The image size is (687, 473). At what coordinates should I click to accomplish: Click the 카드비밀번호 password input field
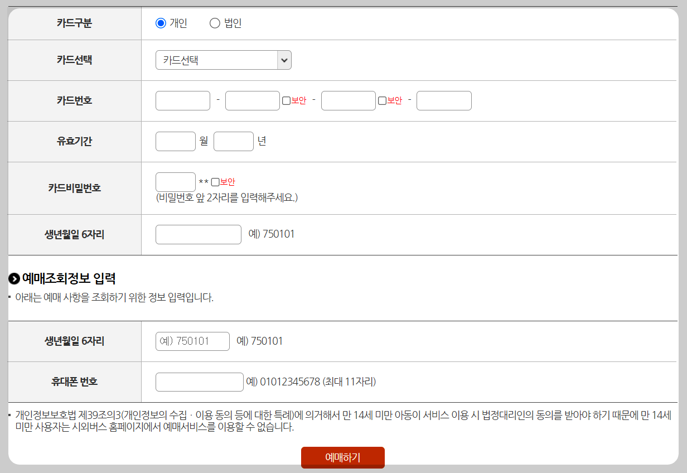pyautogui.click(x=175, y=181)
